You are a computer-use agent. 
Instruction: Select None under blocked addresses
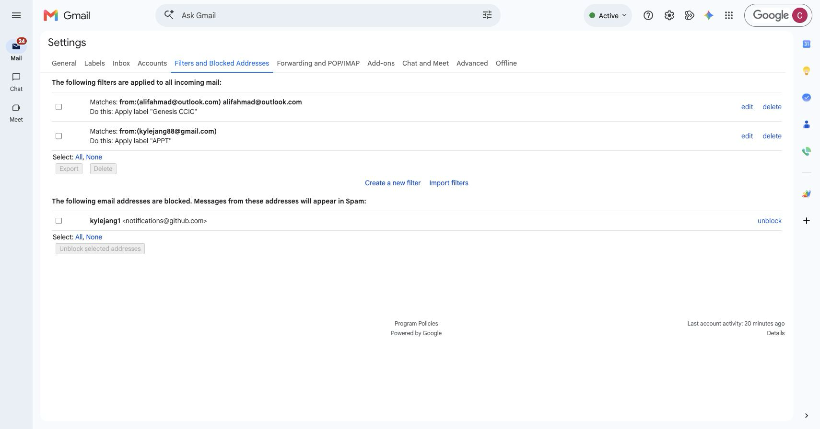tap(94, 237)
